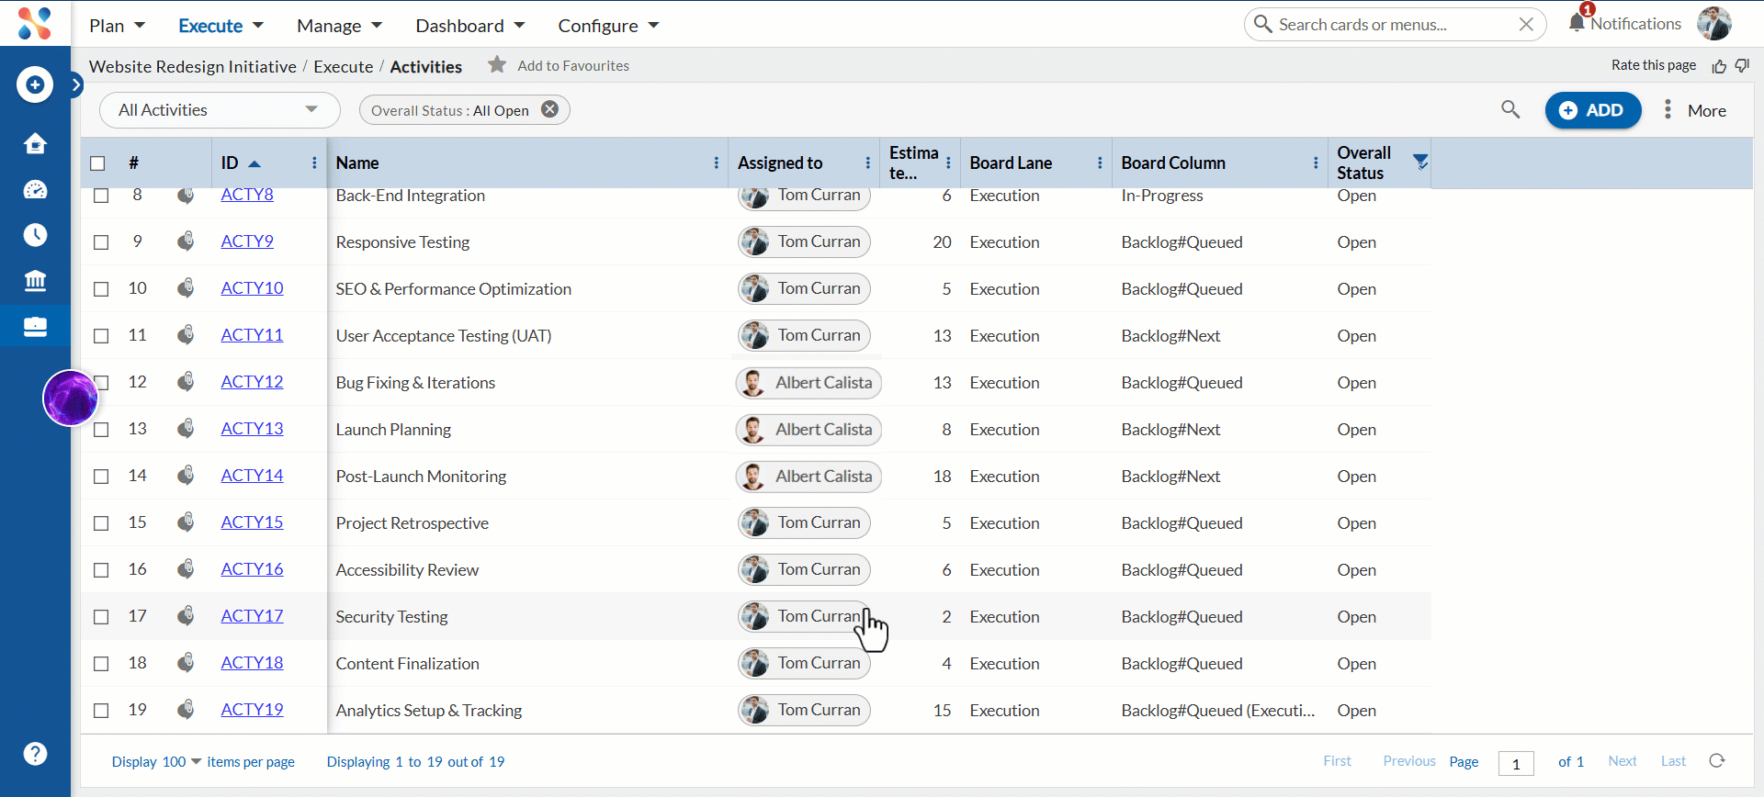Click the search magnifier beside ADD button

[x=1510, y=110]
